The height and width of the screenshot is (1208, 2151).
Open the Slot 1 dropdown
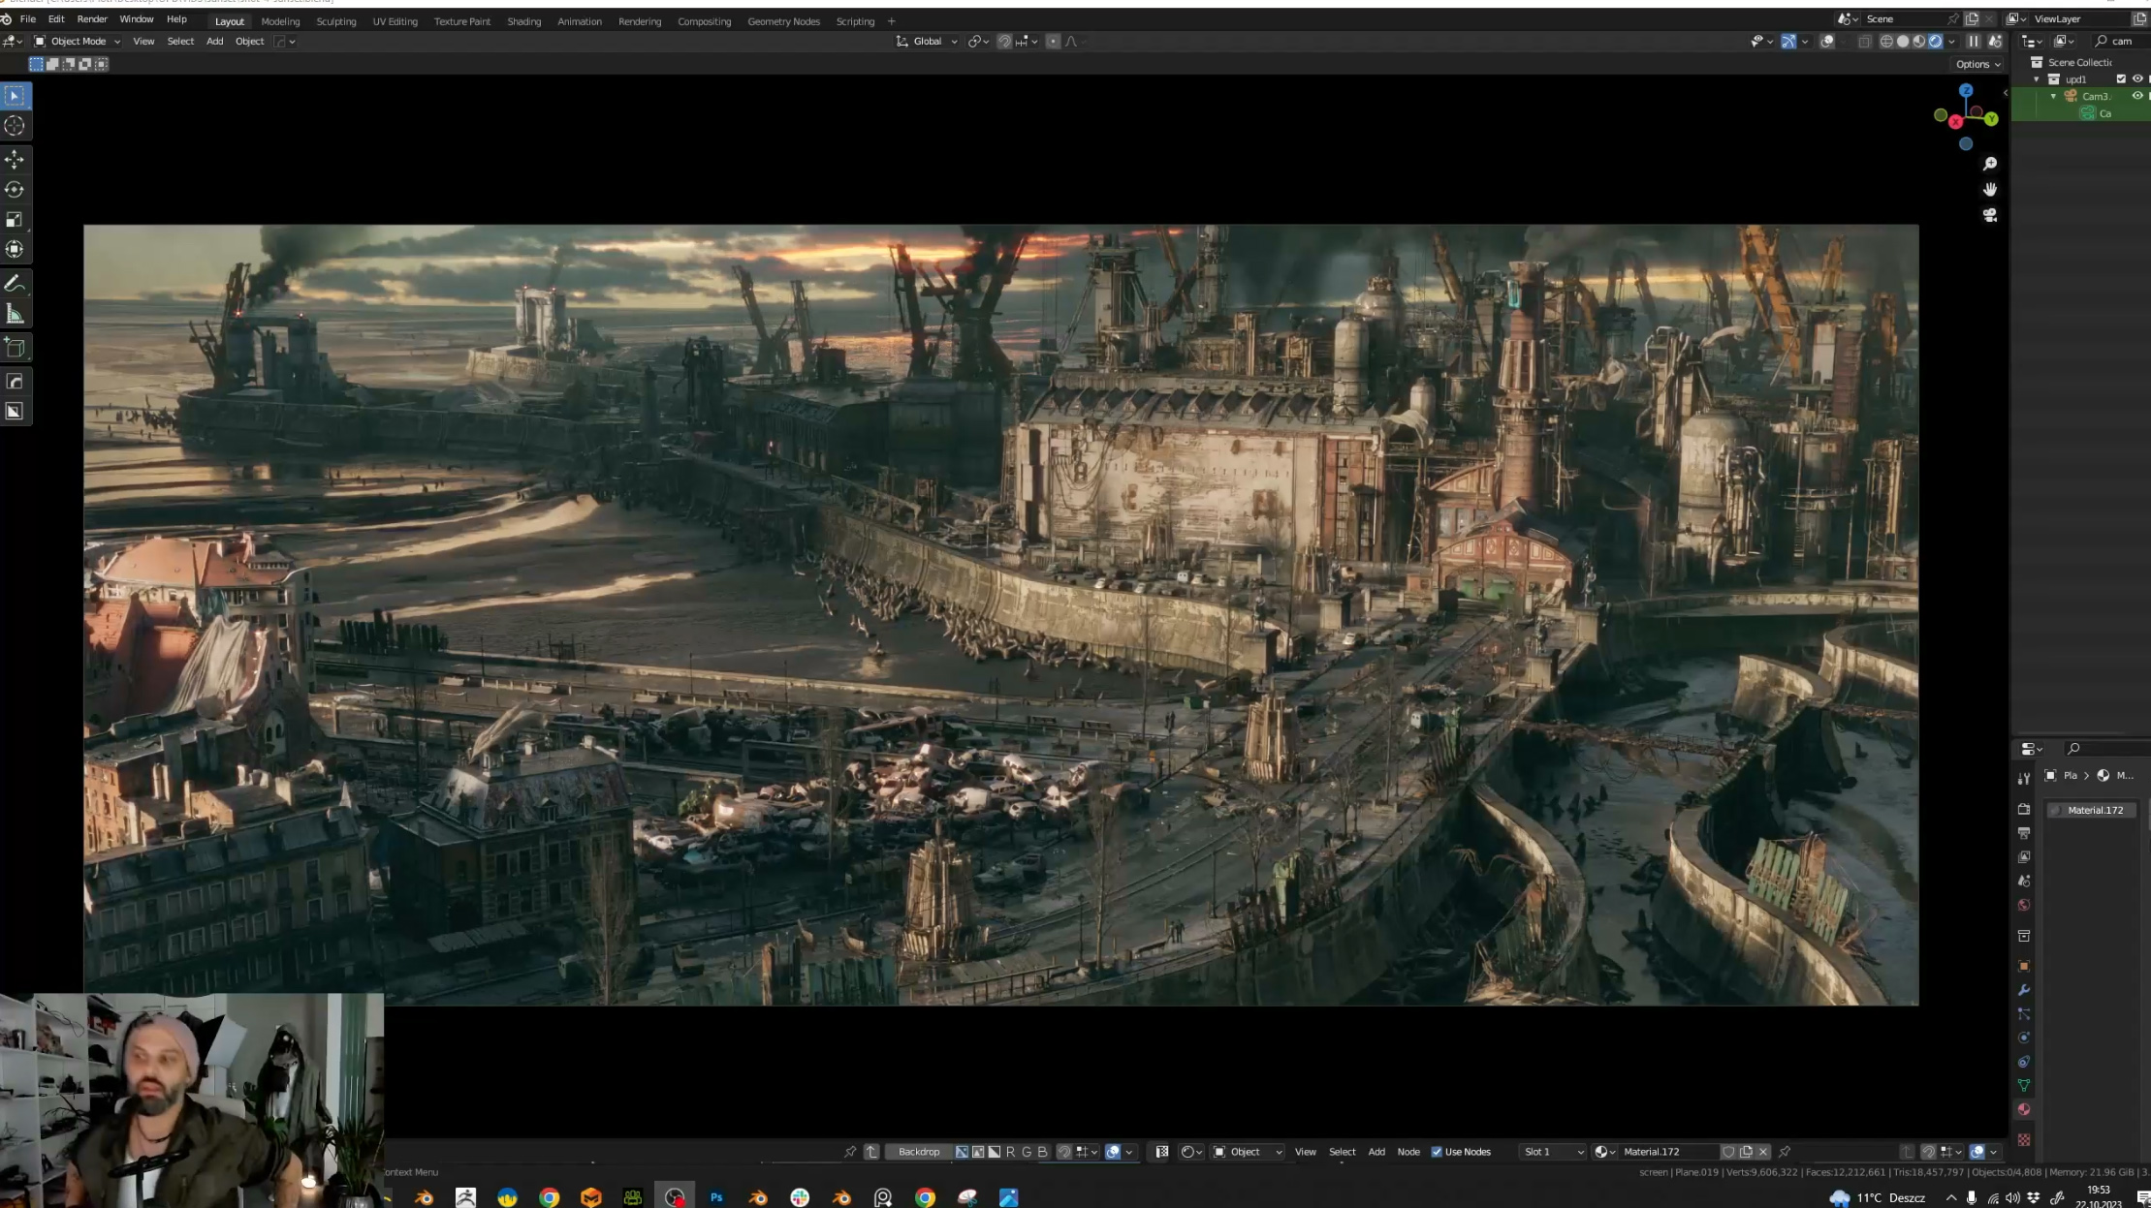point(1553,1152)
